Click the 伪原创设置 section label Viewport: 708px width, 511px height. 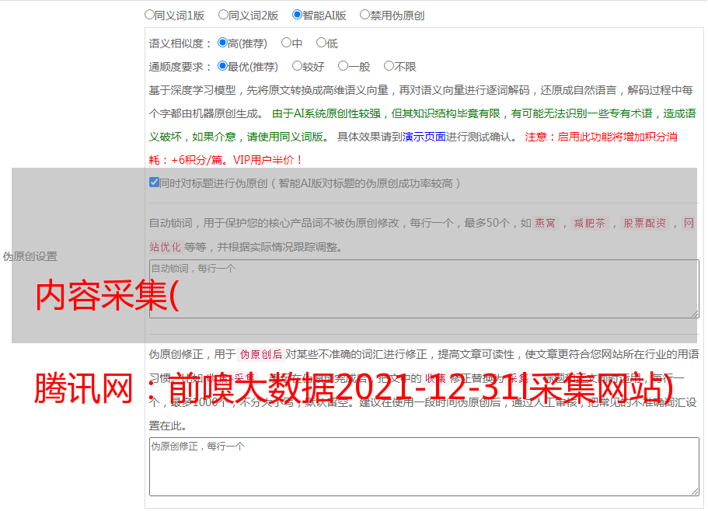pos(30,256)
